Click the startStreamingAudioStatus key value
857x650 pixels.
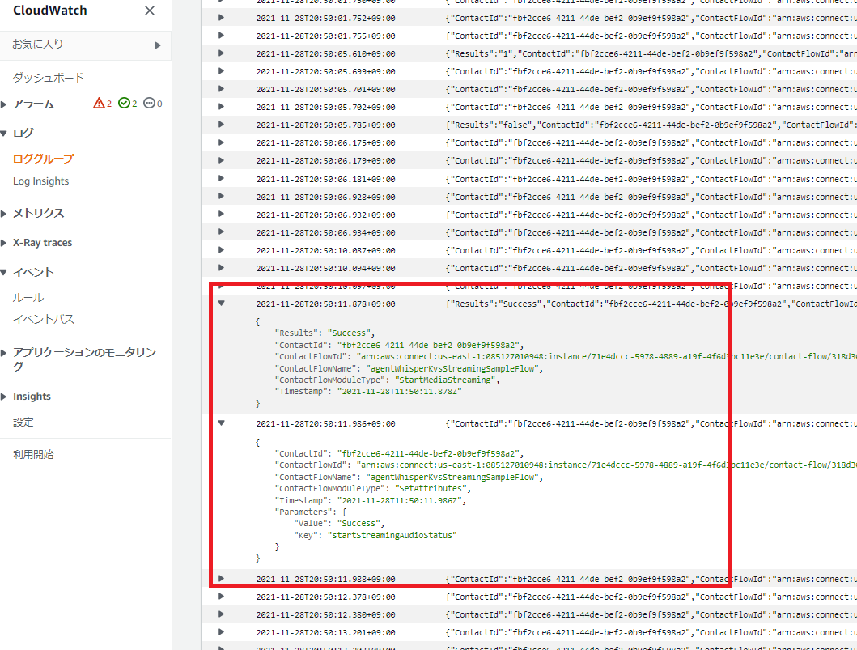(x=392, y=535)
